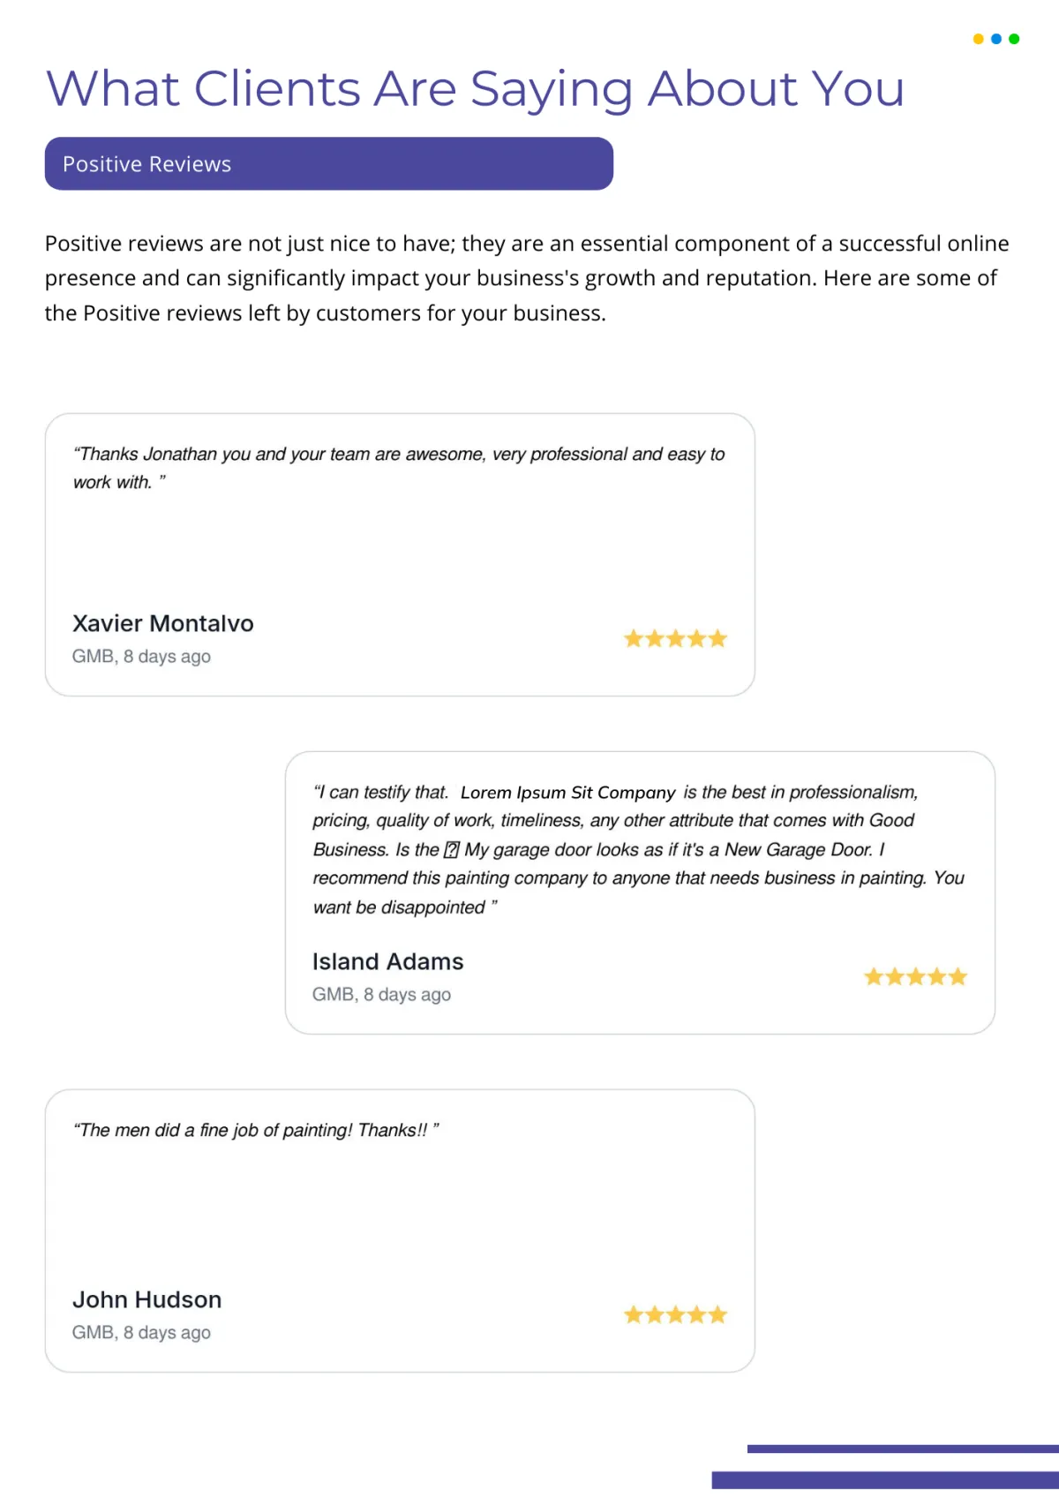Select the Positive Reviews banner
This screenshot has height=1498, width=1059.
329,163
